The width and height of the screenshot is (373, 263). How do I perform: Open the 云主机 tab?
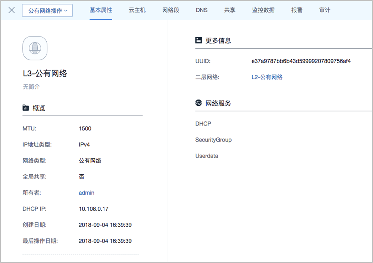(137, 10)
